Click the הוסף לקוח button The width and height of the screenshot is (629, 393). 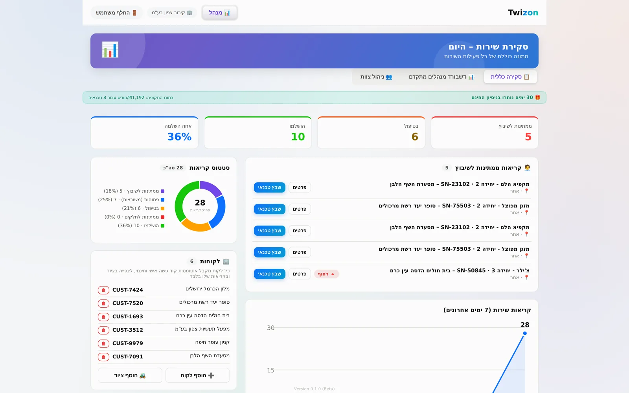[197, 375]
